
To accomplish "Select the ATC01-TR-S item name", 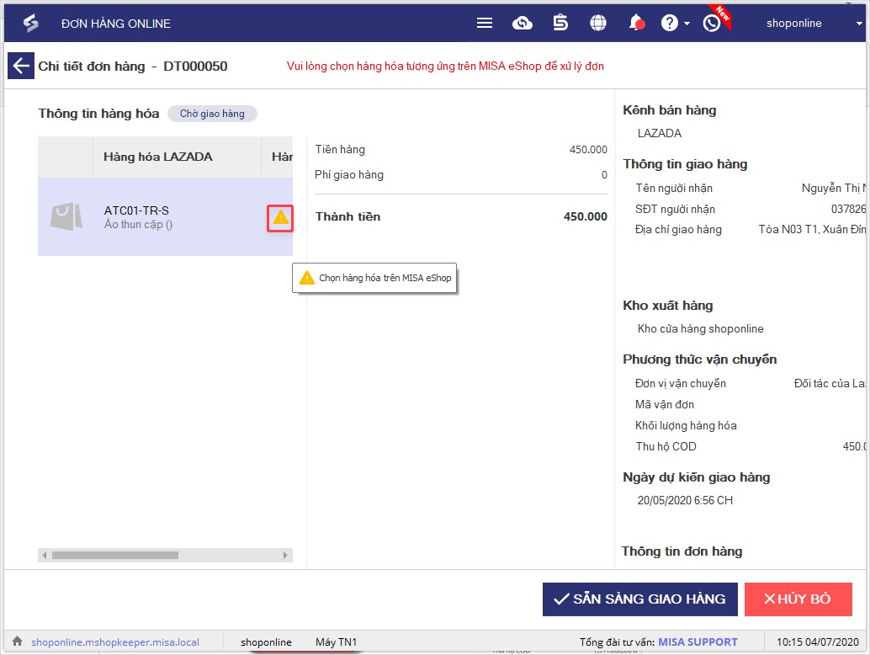I will pos(136,210).
